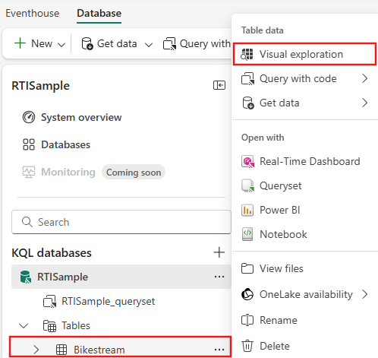Select View files menu entry
378x358 pixels.
282,268
